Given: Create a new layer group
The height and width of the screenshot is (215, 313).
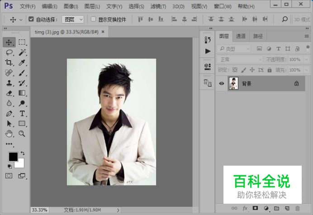Looking at the screenshot, I should pyautogui.click(x=276, y=208).
